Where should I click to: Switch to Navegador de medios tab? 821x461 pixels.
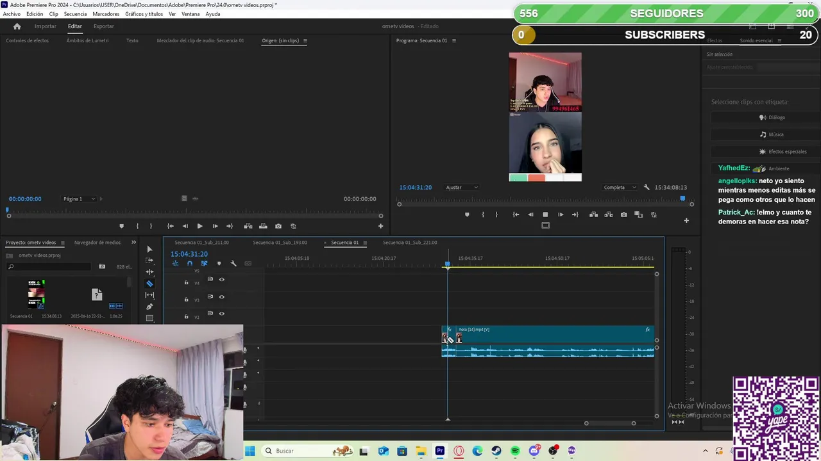tap(97, 243)
